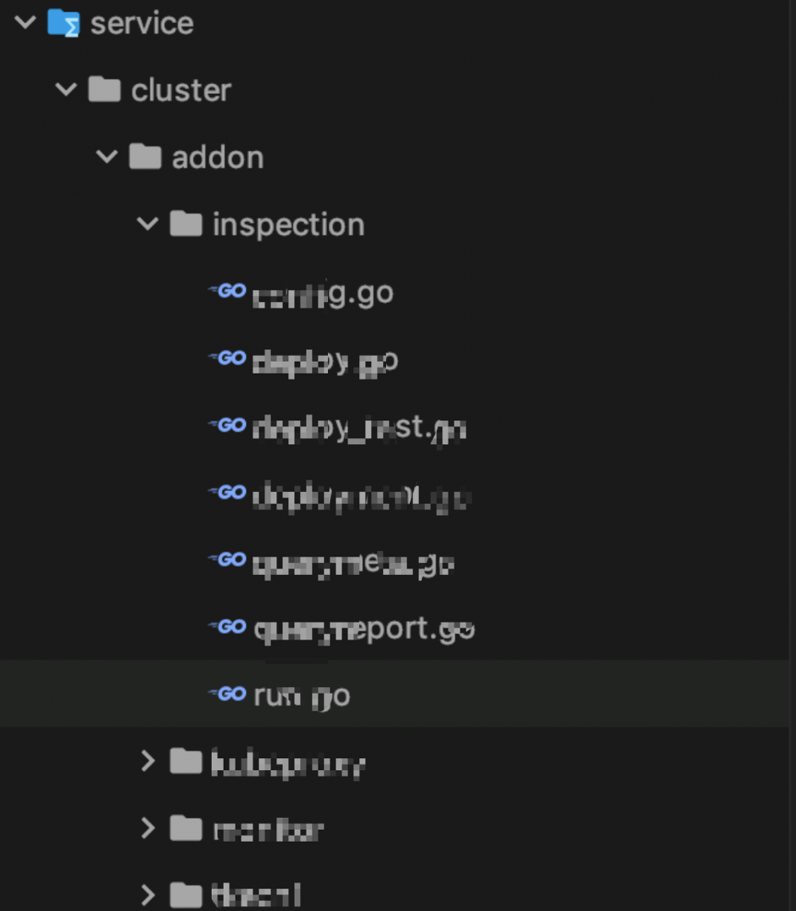The height and width of the screenshot is (911, 796).
Task: Click the Go icon beside config.go
Action: pyautogui.click(x=227, y=291)
